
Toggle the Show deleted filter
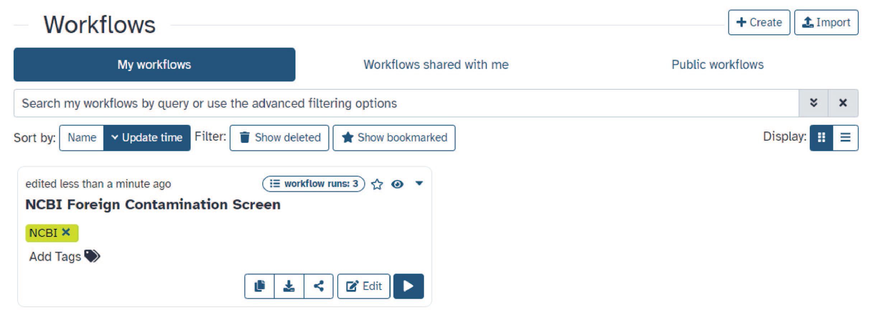tap(279, 137)
